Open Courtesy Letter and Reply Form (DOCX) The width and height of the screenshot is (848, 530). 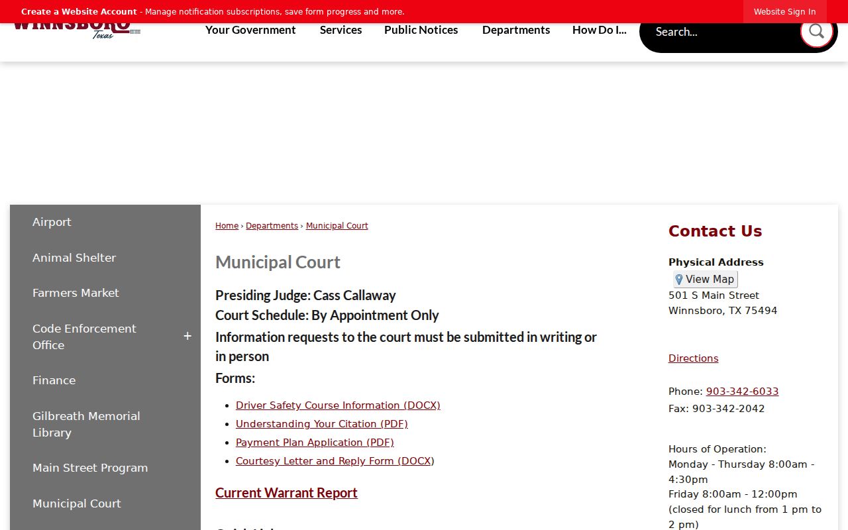pyautogui.click(x=335, y=461)
